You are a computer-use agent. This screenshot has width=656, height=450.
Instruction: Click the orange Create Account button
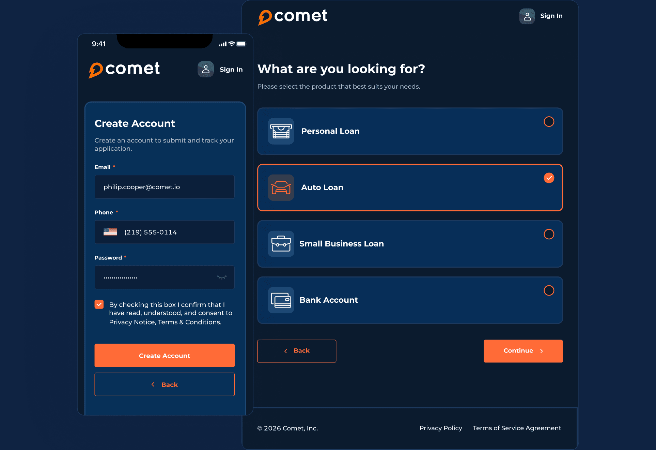click(165, 355)
